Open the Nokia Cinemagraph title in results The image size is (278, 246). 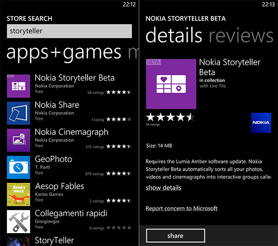pos(71,132)
